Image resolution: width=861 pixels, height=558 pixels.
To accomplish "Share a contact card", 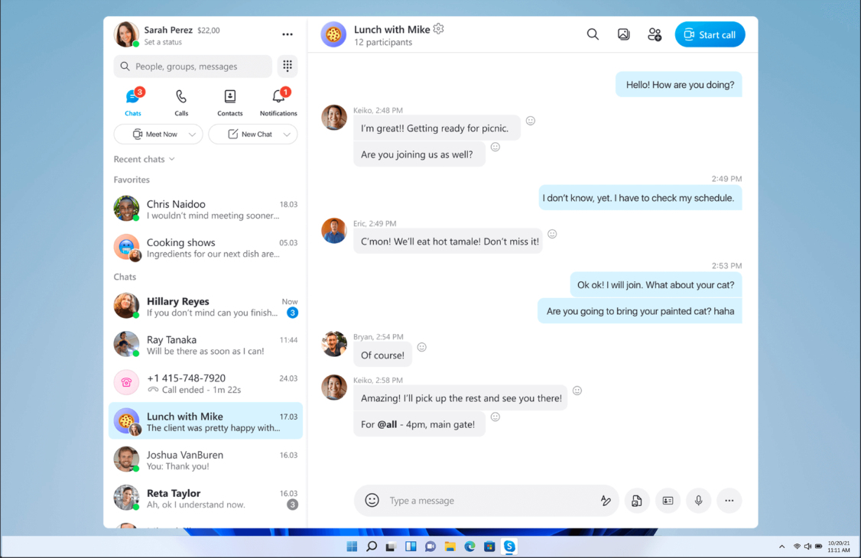I will coord(668,501).
